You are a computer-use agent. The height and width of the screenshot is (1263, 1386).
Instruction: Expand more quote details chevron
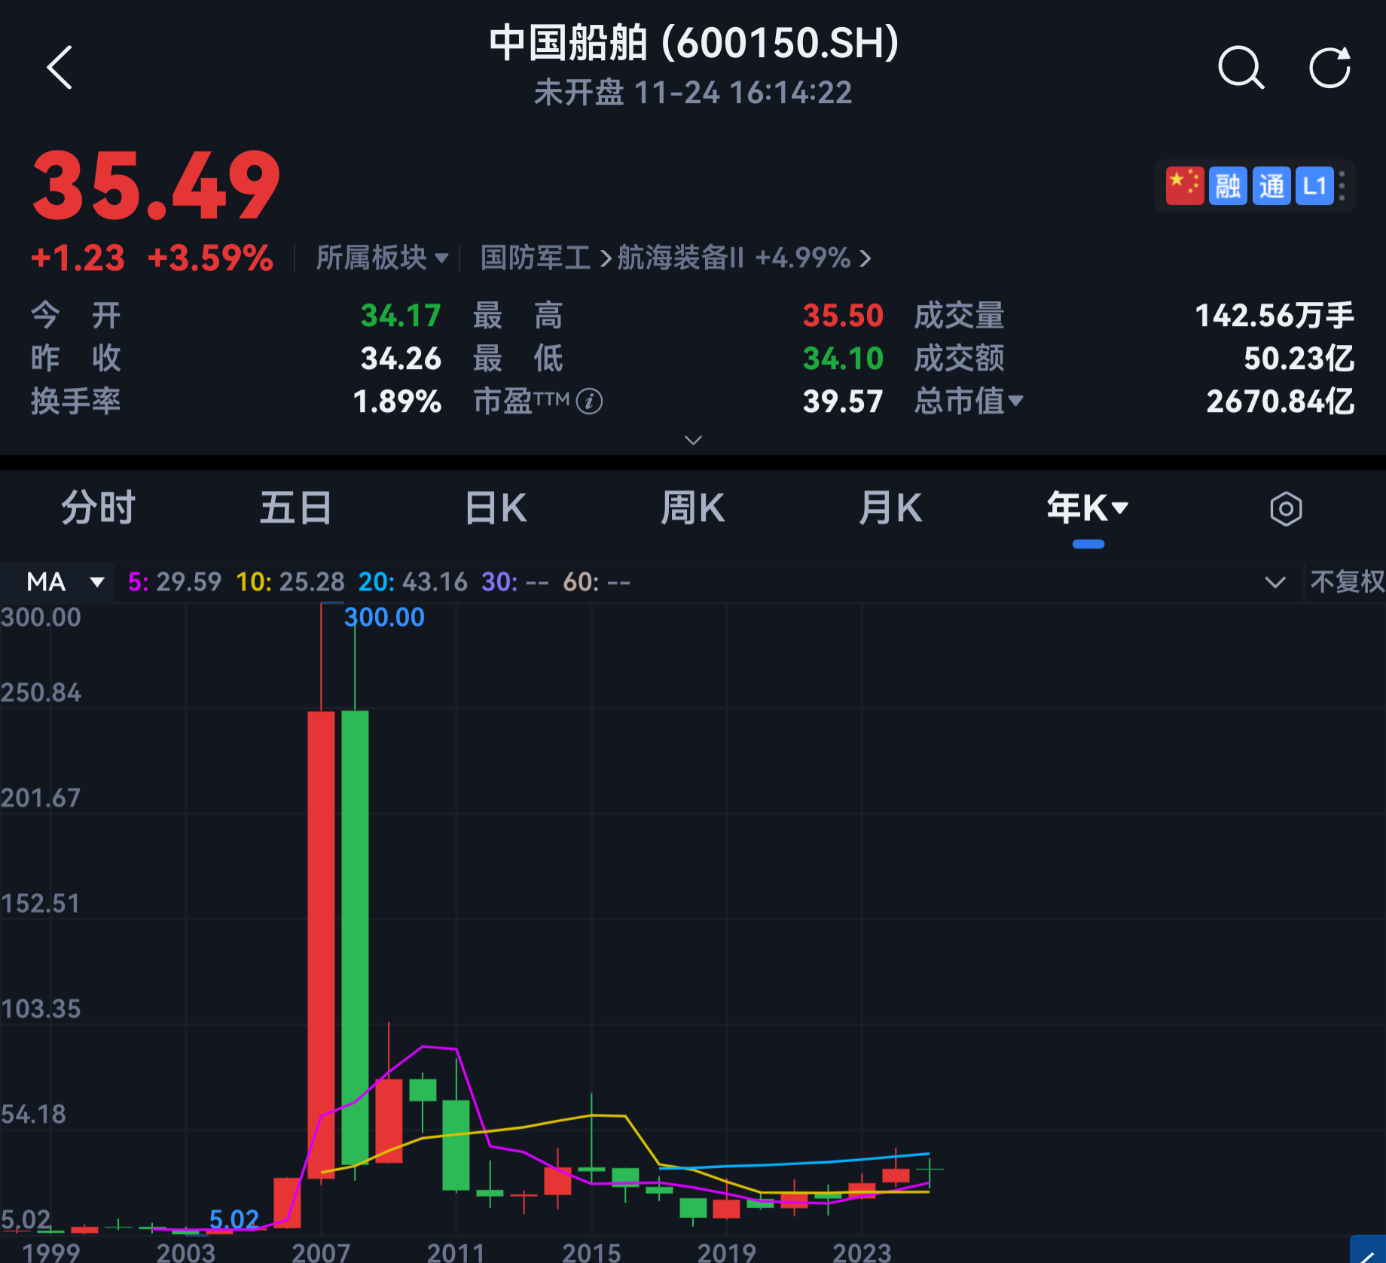coord(693,440)
